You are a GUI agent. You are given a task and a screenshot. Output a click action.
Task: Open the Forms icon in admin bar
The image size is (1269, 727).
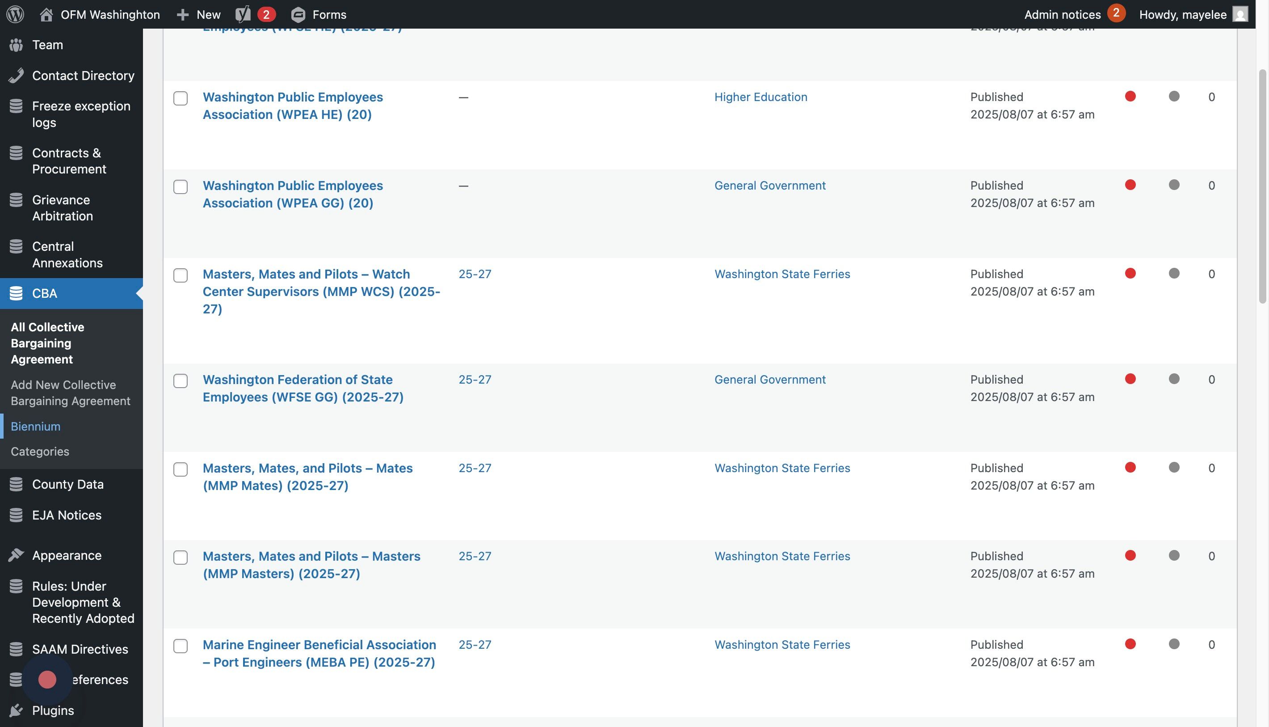click(298, 14)
